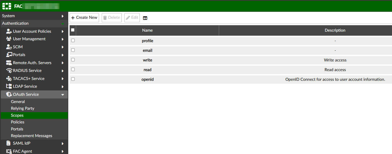The height and width of the screenshot is (154, 392).
Task: Click the OAuth Service shield icon
Action: 9,94
